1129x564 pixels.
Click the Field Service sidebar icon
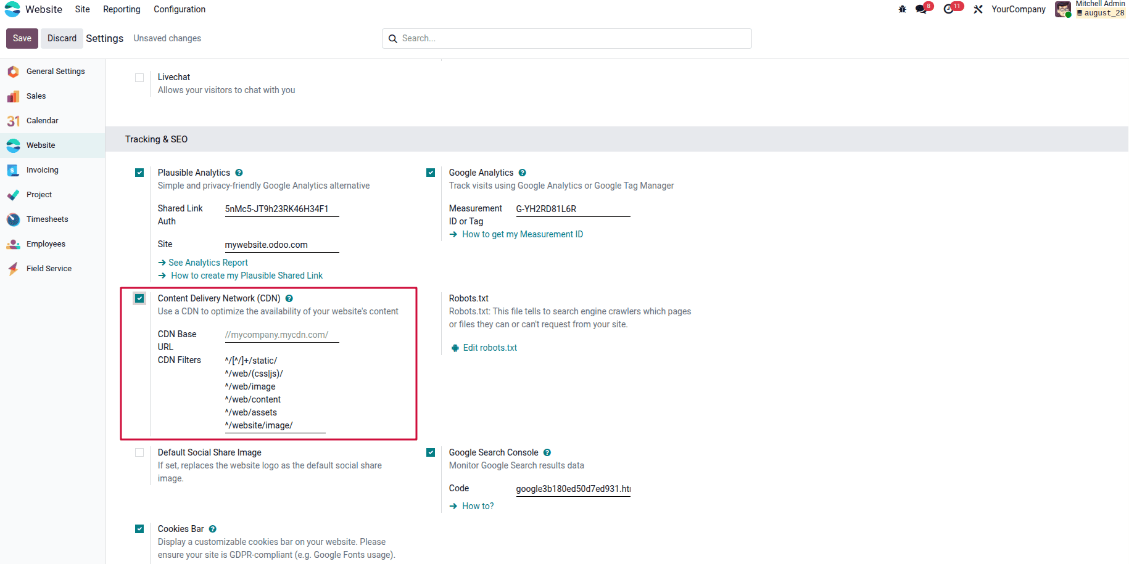click(13, 269)
